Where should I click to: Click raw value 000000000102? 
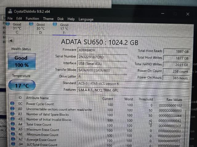tap(171, 105)
